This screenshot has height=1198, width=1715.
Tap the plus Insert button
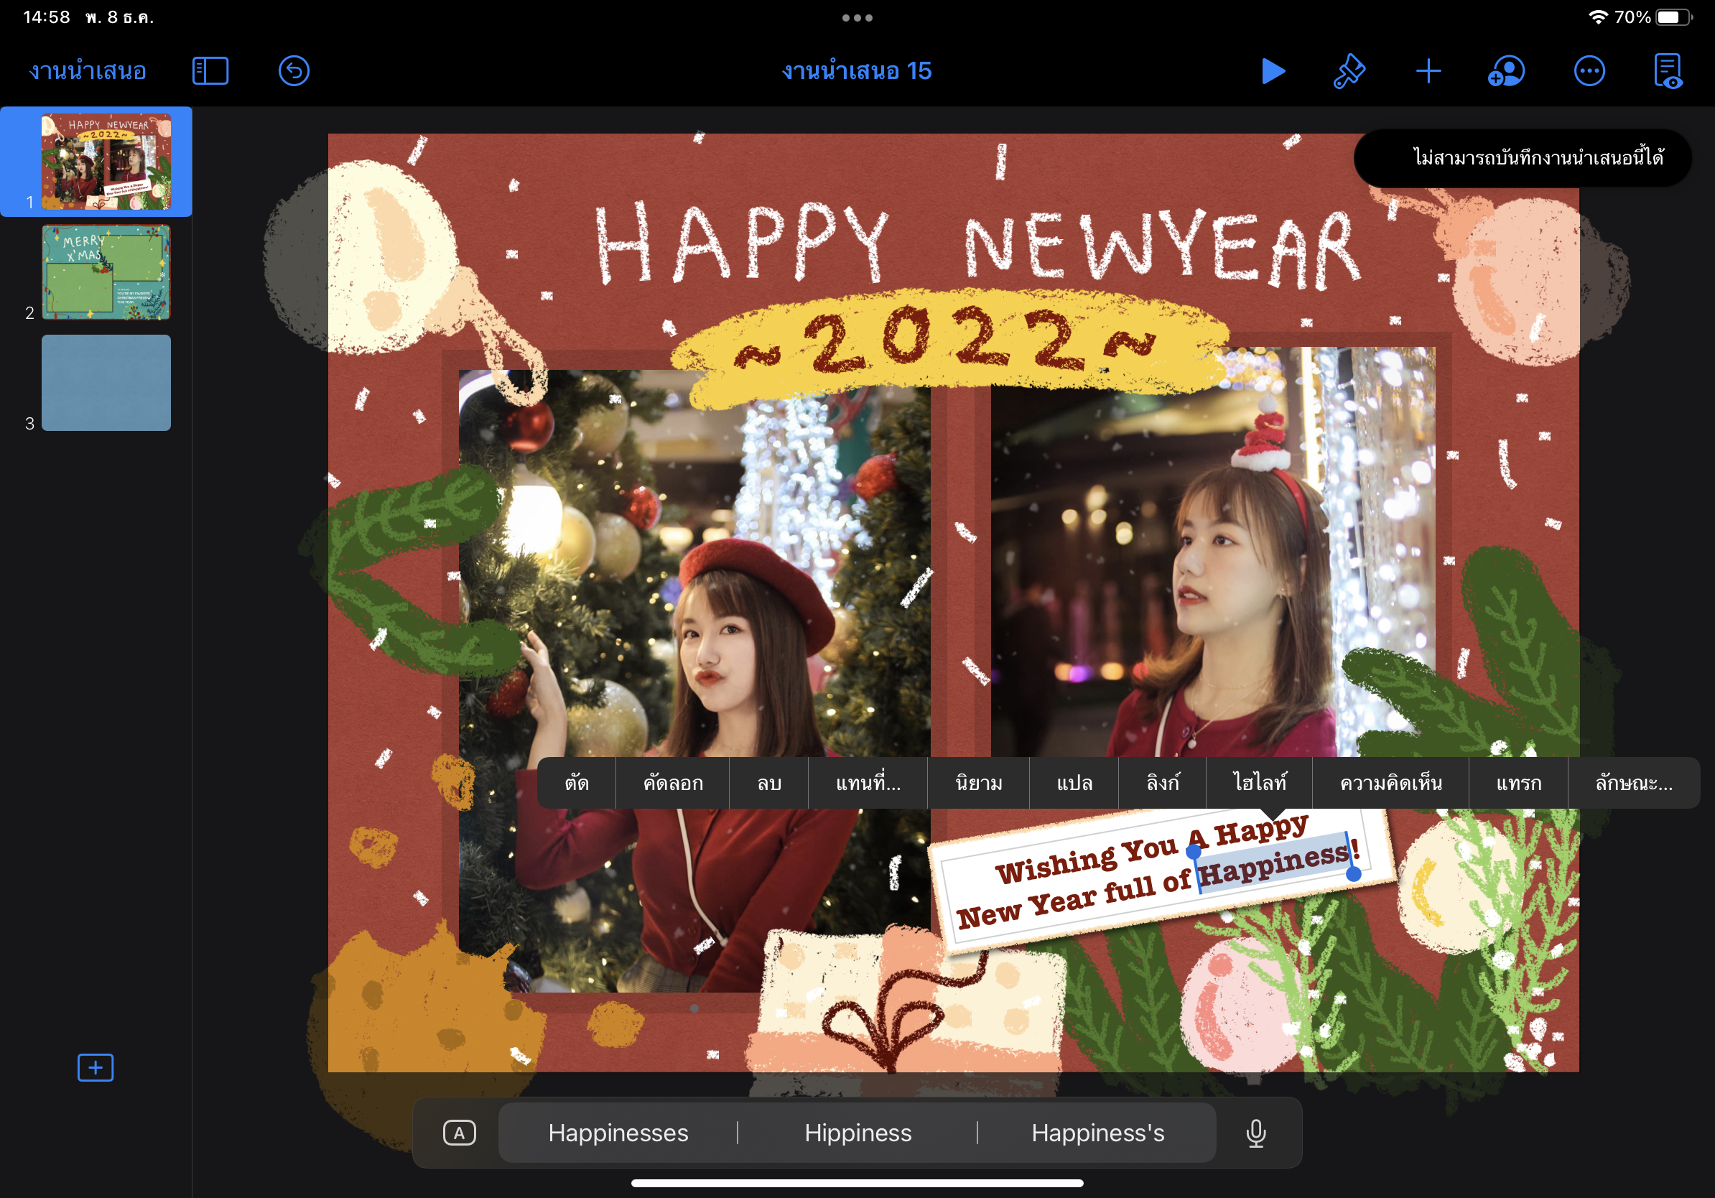(x=1428, y=71)
